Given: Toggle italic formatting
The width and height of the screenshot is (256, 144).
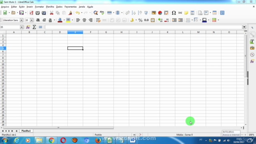Looking at the screenshot, I should coord(44,20).
